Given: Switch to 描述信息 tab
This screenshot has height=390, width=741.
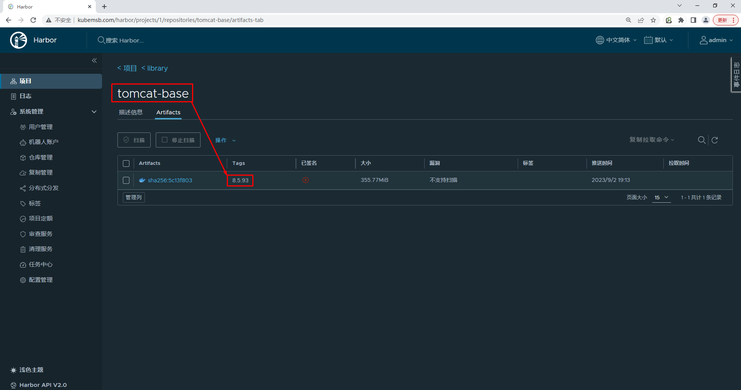Looking at the screenshot, I should [131, 112].
